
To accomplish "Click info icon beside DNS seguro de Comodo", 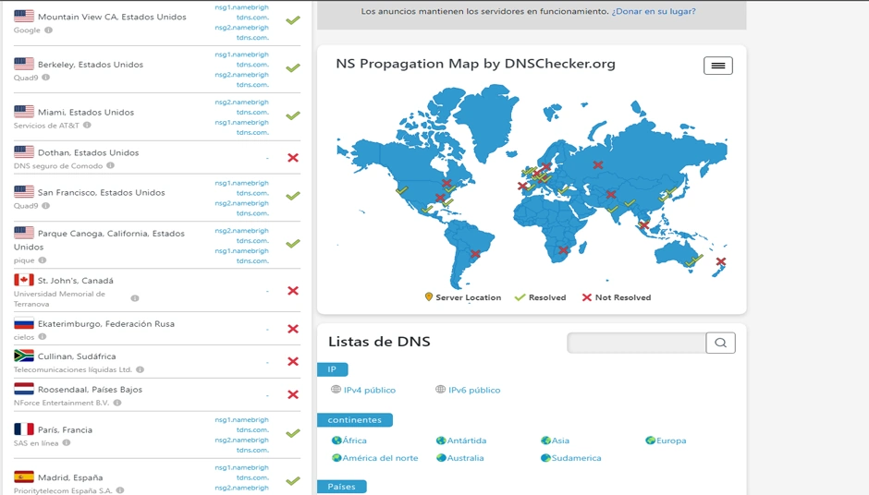I will click(110, 165).
